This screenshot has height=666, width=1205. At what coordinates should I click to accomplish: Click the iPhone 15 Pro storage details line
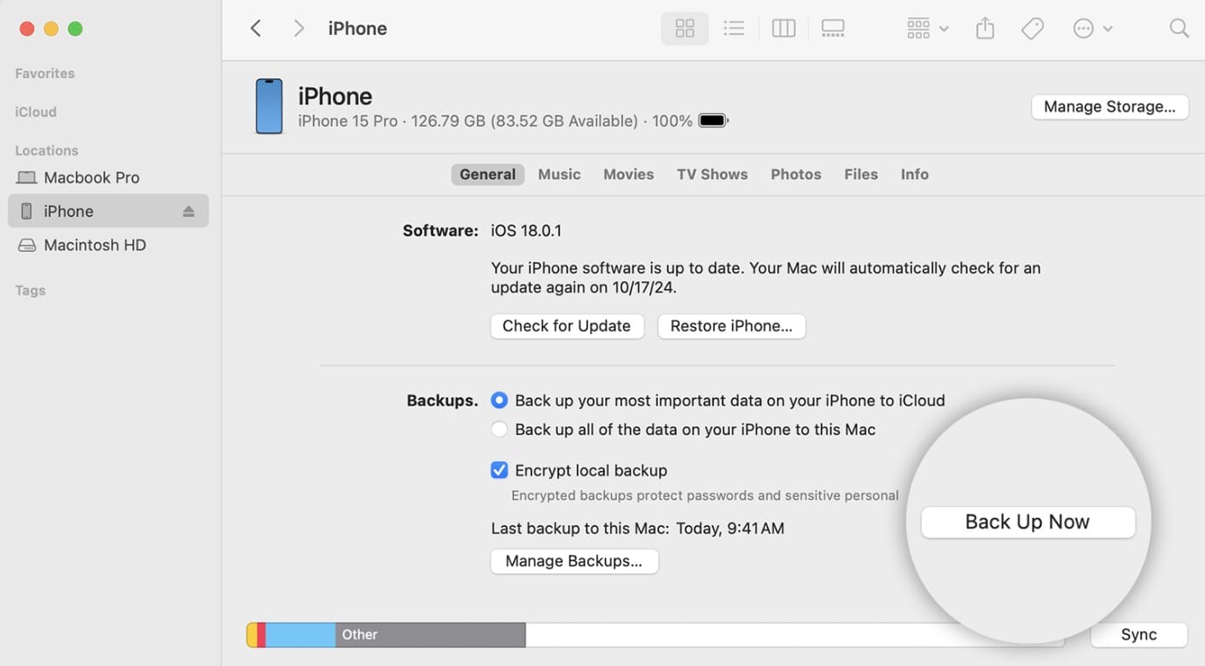coord(495,121)
